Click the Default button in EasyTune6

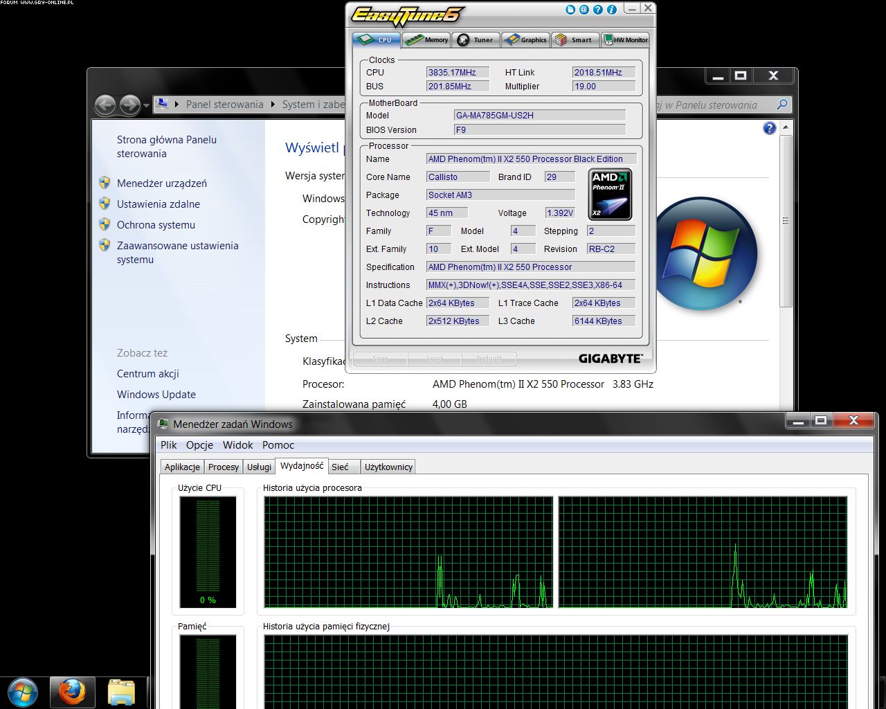[x=489, y=359]
